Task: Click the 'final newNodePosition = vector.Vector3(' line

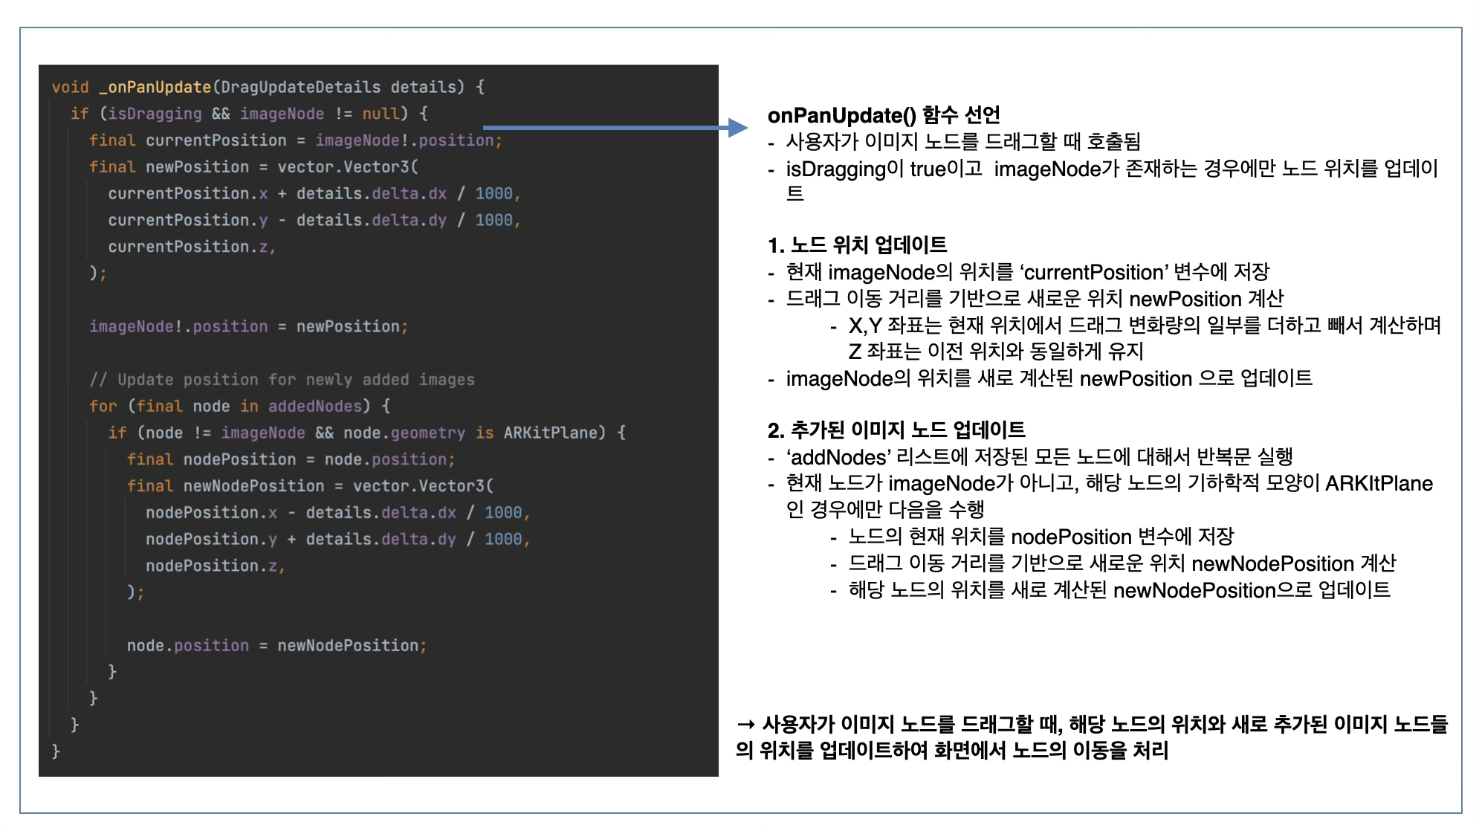Action: 310,486
